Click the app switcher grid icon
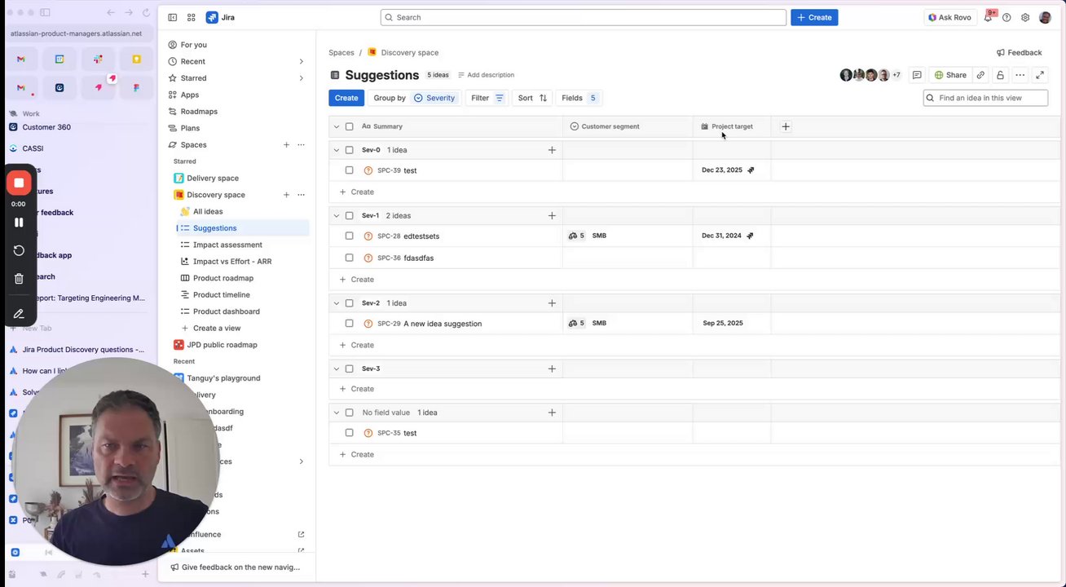This screenshot has width=1066, height=587. [191, 17]
